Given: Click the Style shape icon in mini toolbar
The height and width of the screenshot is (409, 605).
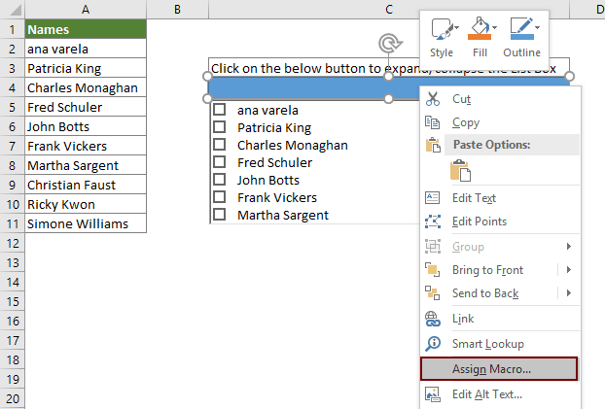Looking at the screenshot, I should coord(441,28).
